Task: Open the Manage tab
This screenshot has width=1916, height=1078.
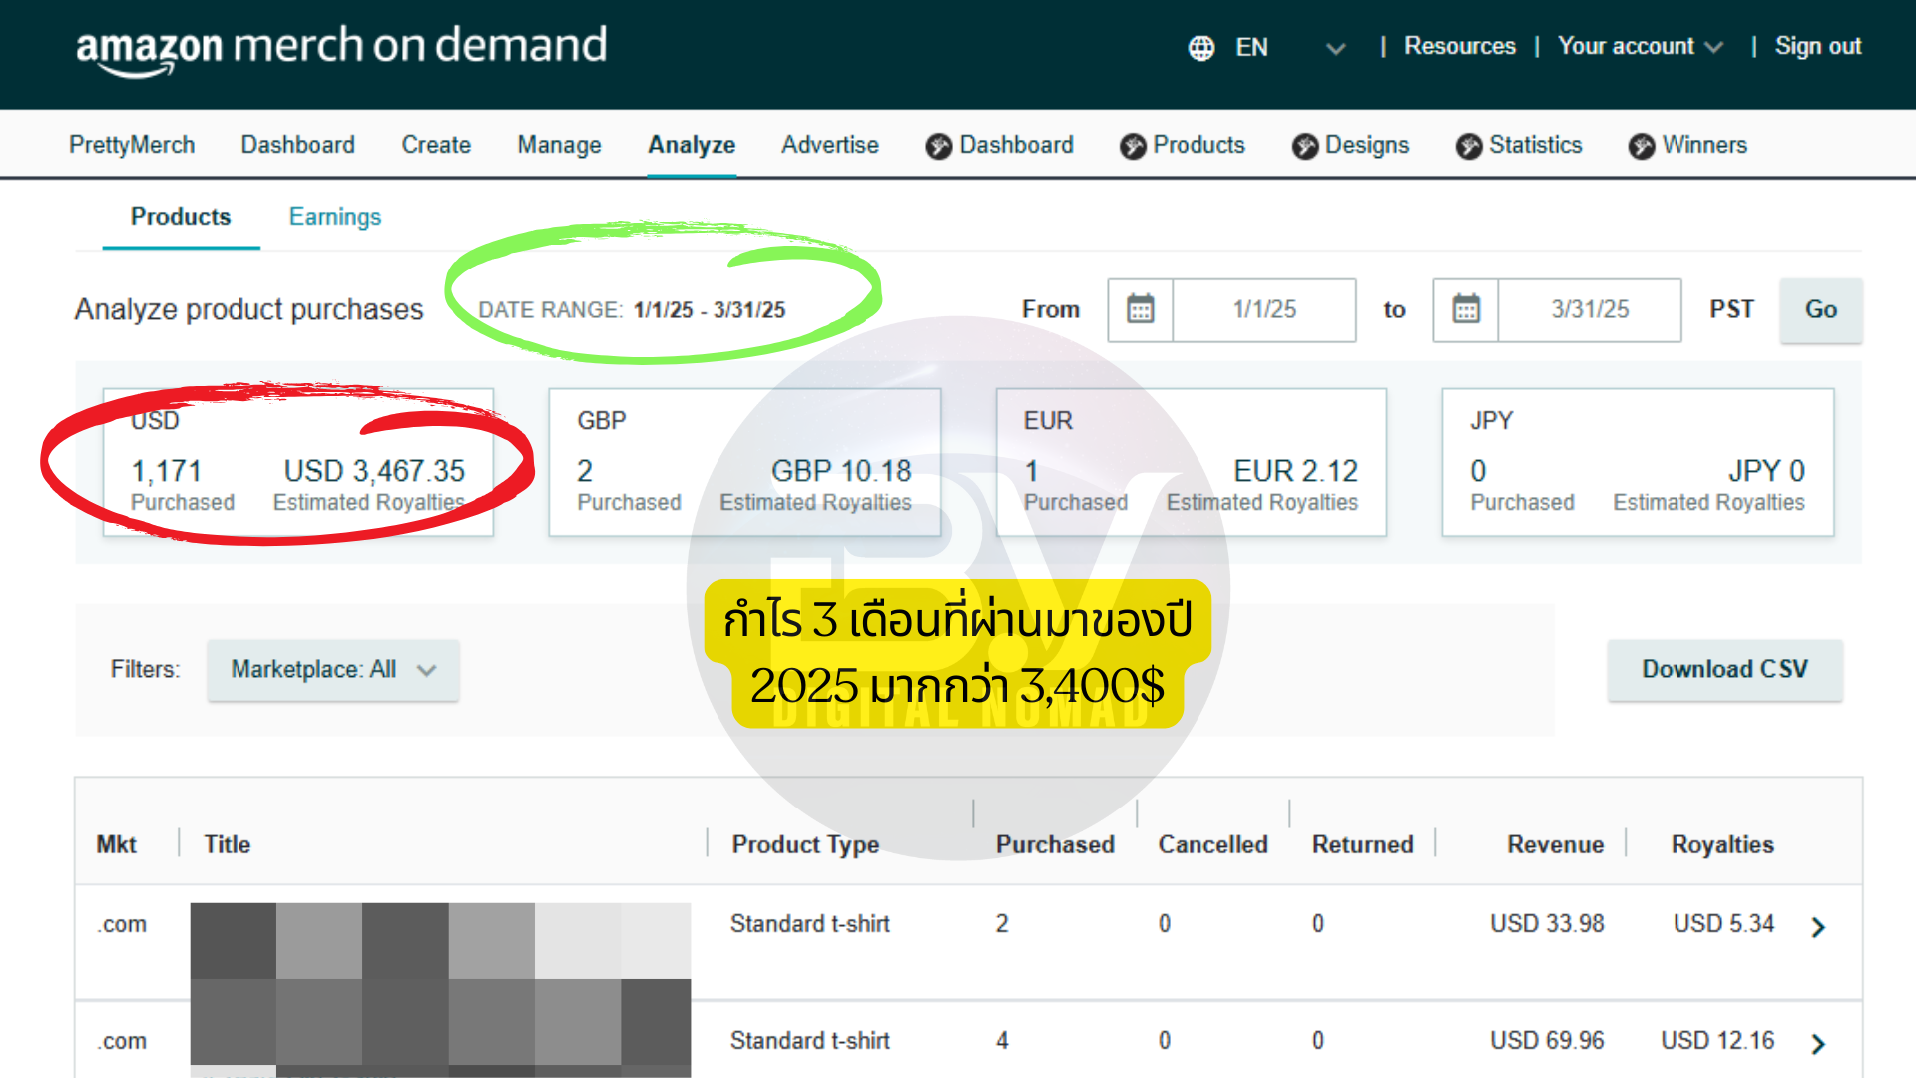Action: (559, 145)
